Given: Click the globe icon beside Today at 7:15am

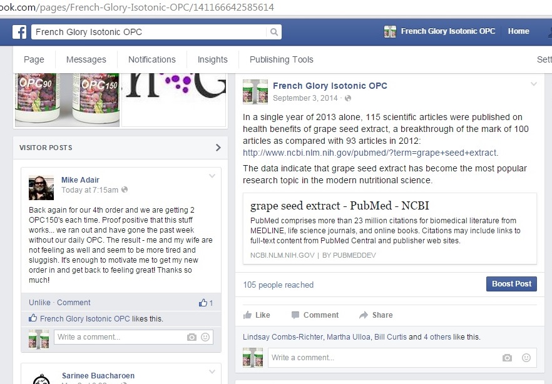Looking at the screenshot, I should 125,190.
